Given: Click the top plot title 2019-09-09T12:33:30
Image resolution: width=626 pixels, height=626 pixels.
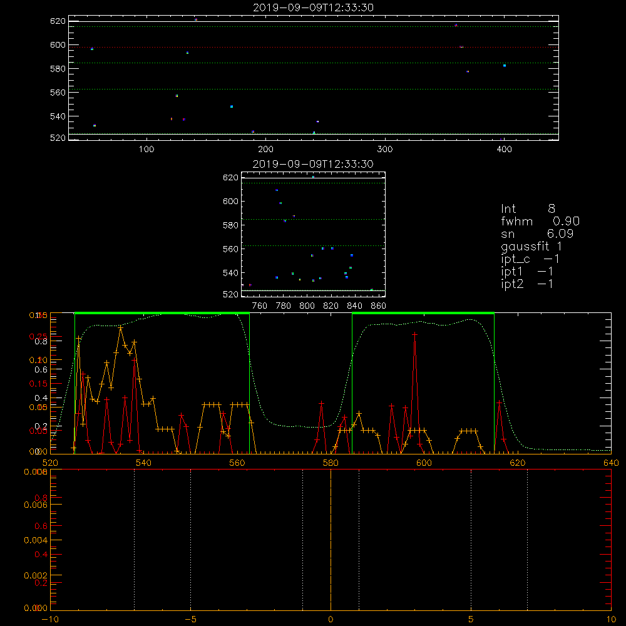Looking at the screenshot, I should 313,8.
